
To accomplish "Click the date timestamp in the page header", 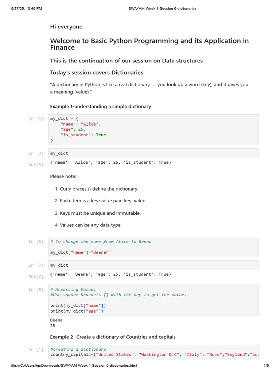I will (26, 9).
